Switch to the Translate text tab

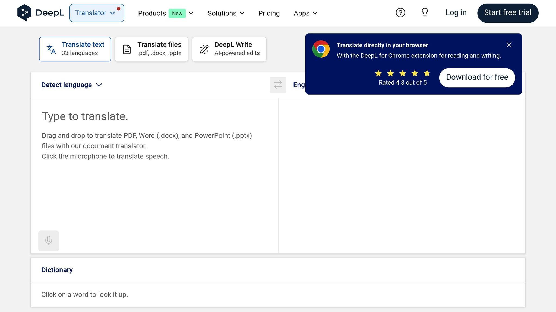coord(75,49)
